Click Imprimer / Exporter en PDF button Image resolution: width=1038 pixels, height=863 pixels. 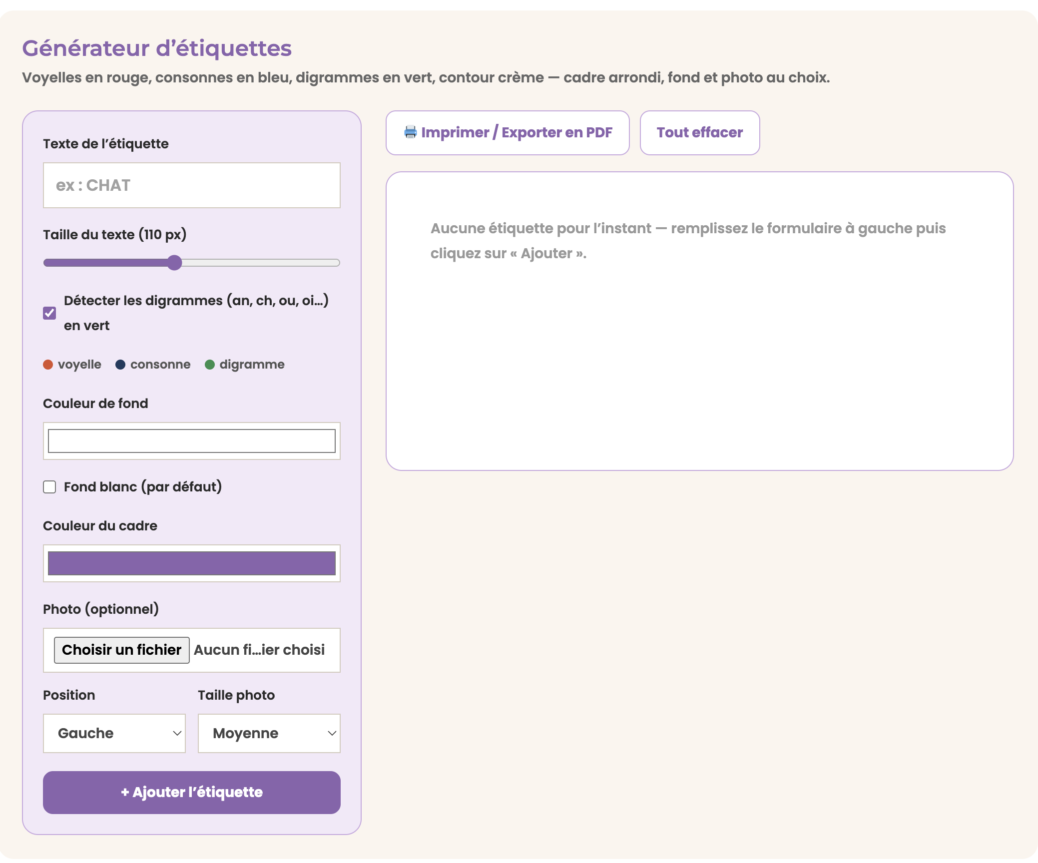click(508, 133)
